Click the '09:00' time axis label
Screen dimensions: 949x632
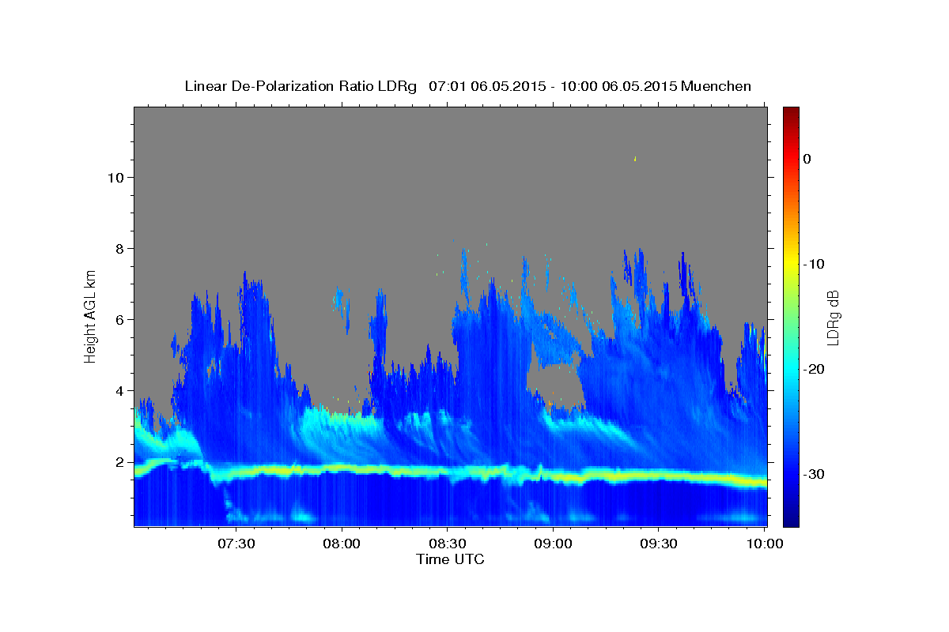553,544
